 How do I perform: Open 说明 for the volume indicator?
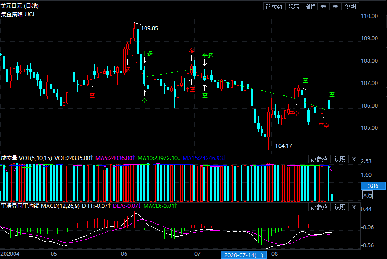click(340, 159)
